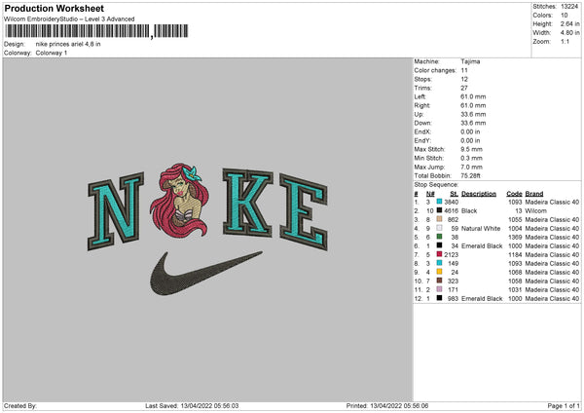This screenshot has width=584, height=413.
Task: Select the embroidered letter N
Action: click(116, 211)
